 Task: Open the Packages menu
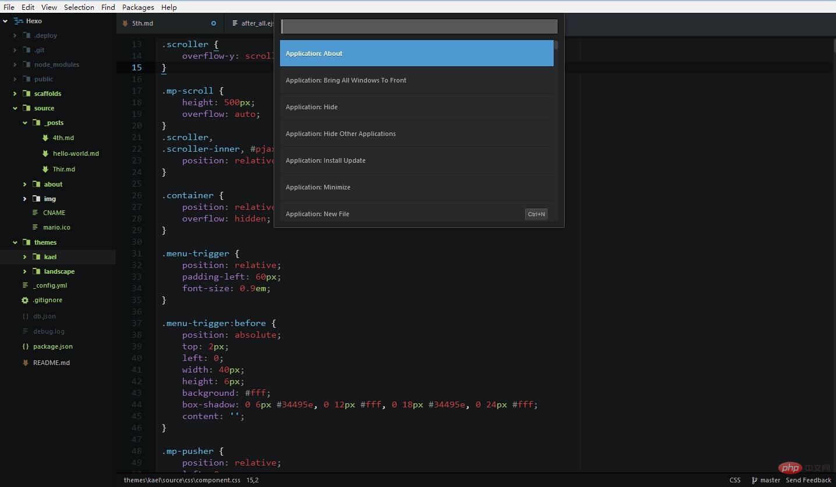(x=138, y=7)
